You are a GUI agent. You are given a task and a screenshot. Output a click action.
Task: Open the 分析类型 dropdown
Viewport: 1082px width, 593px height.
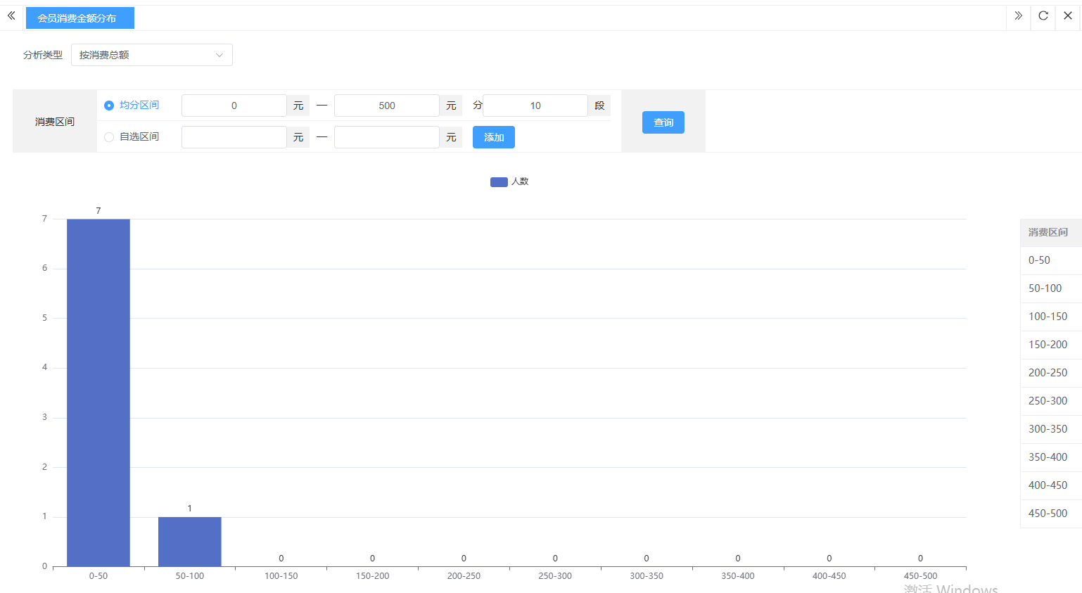tap(151, 55)
